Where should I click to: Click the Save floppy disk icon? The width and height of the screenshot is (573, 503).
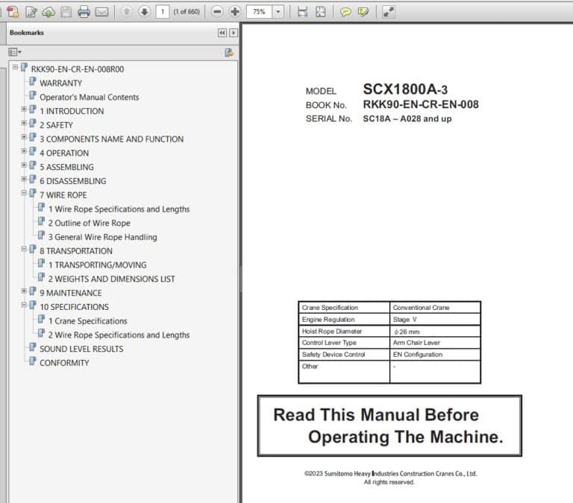[66, 12]
